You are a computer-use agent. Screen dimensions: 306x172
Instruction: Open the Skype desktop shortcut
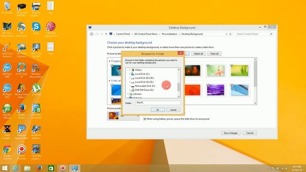point(36,28)
